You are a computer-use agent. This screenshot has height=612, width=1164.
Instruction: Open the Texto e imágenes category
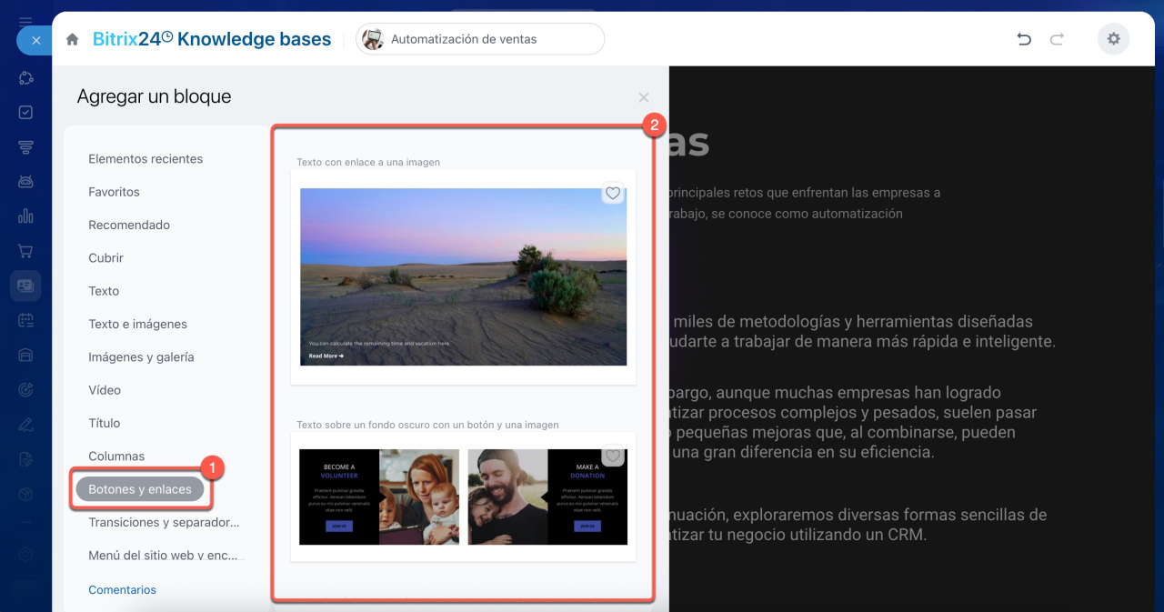pyautogui.click(x=137, y=324)
